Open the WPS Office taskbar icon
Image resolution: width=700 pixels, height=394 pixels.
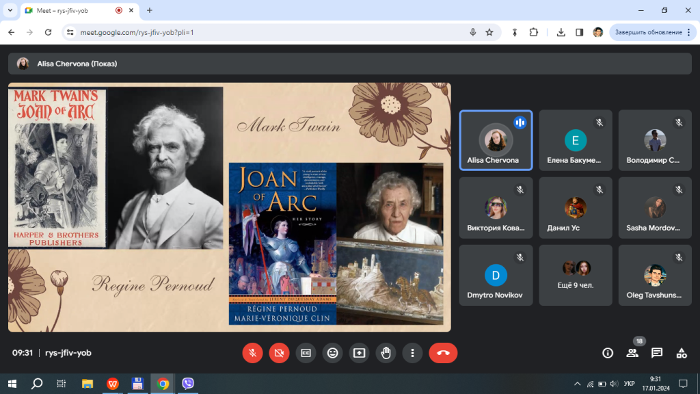coord(113,384)
